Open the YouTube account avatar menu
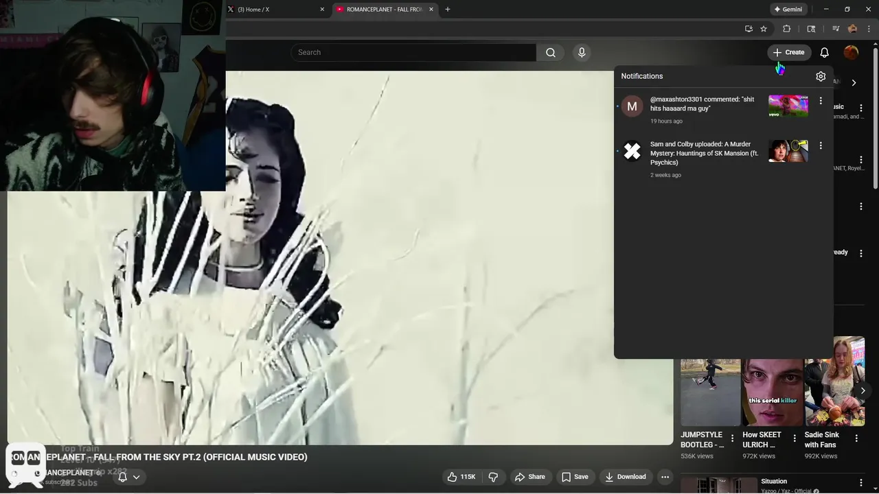 coord(852,52)
